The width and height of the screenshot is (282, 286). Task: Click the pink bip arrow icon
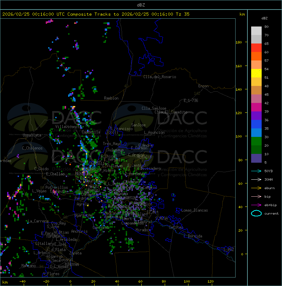pos(256,197)
